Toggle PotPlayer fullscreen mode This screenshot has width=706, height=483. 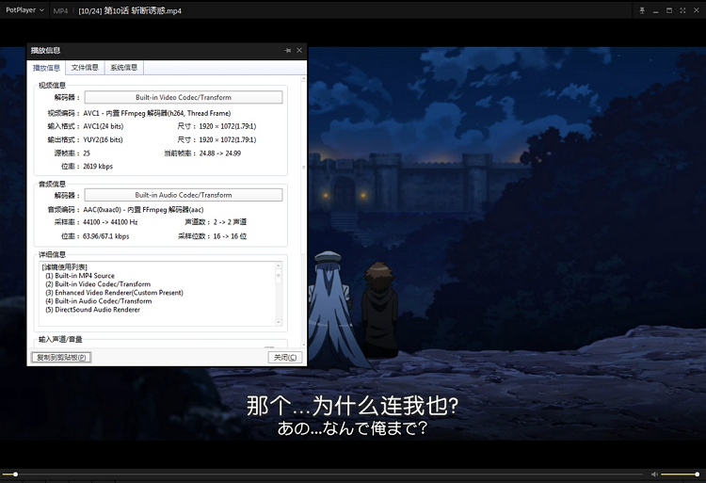coord(682,9)
